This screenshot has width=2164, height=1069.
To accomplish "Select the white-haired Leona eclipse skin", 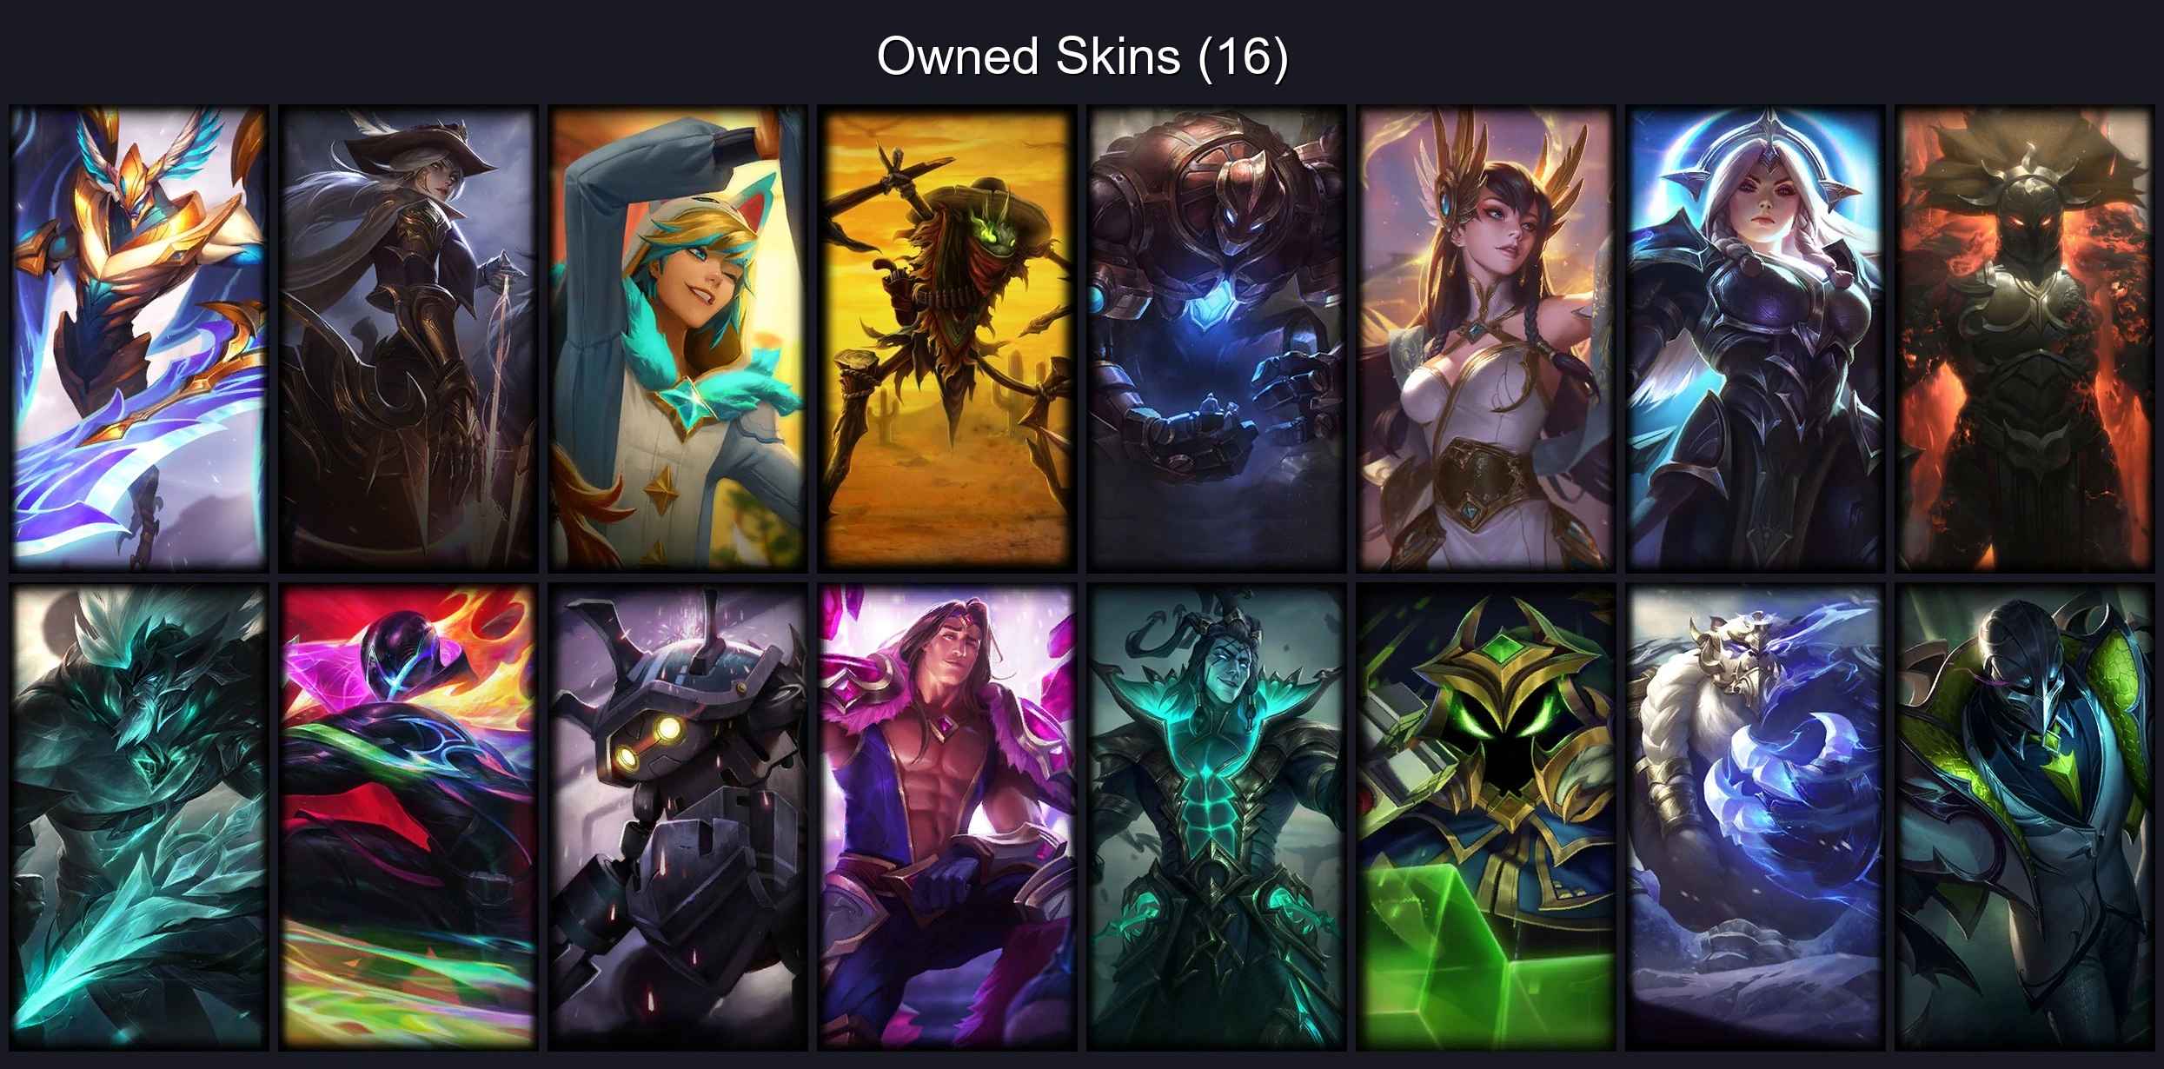I will 1756,339.
